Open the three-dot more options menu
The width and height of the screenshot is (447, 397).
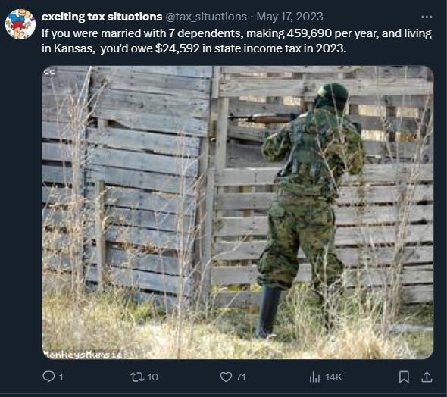(427, 17)
